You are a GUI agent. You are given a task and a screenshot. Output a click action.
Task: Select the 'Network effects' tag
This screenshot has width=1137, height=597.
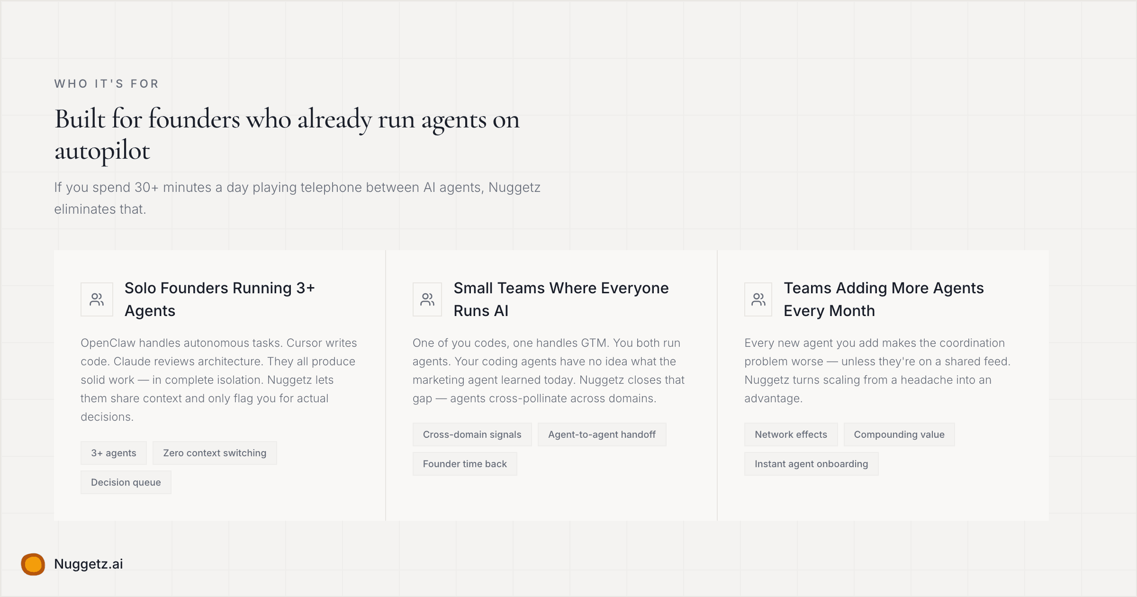791,434
